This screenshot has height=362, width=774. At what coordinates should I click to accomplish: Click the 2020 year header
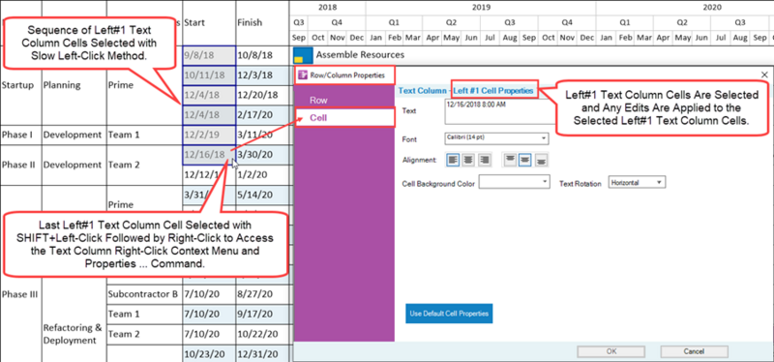pyautogui.click(x=712, y=8)
